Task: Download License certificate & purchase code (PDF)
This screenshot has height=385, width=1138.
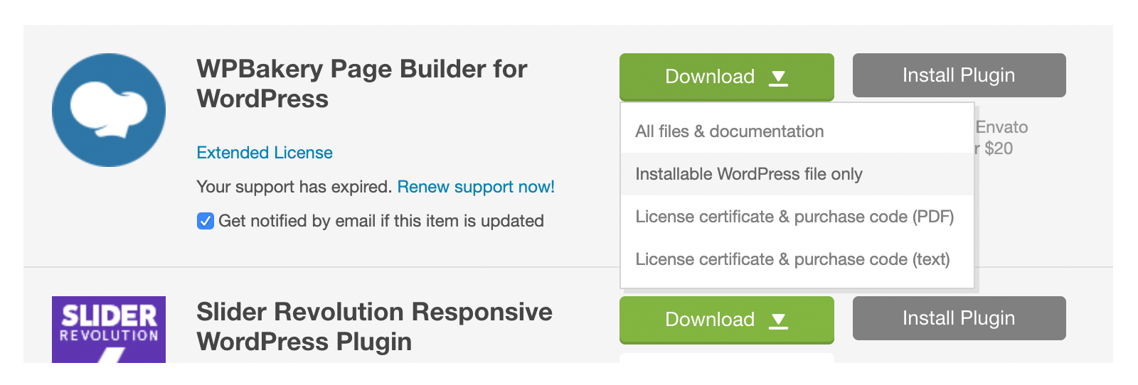Action: [x=794, y=217]
